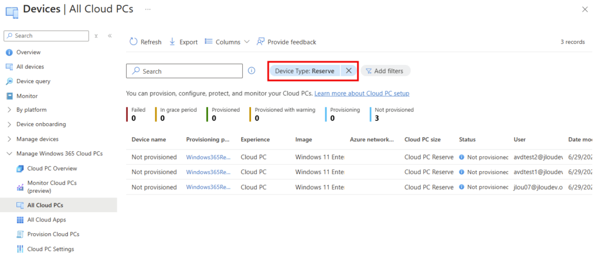Click the Refresh icon in toolbar
This screenshot has width=598, height=256.
click(133, 41)
